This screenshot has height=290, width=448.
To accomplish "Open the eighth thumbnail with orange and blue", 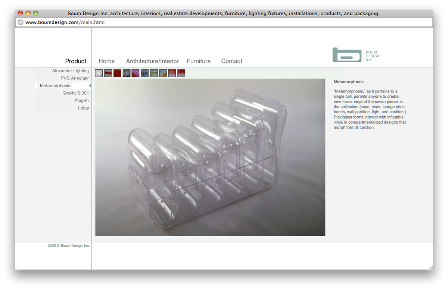I will point(163,73).
